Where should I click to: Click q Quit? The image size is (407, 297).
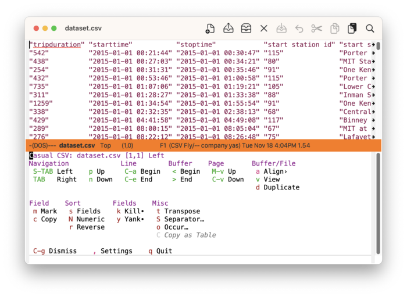click(160, 251)
